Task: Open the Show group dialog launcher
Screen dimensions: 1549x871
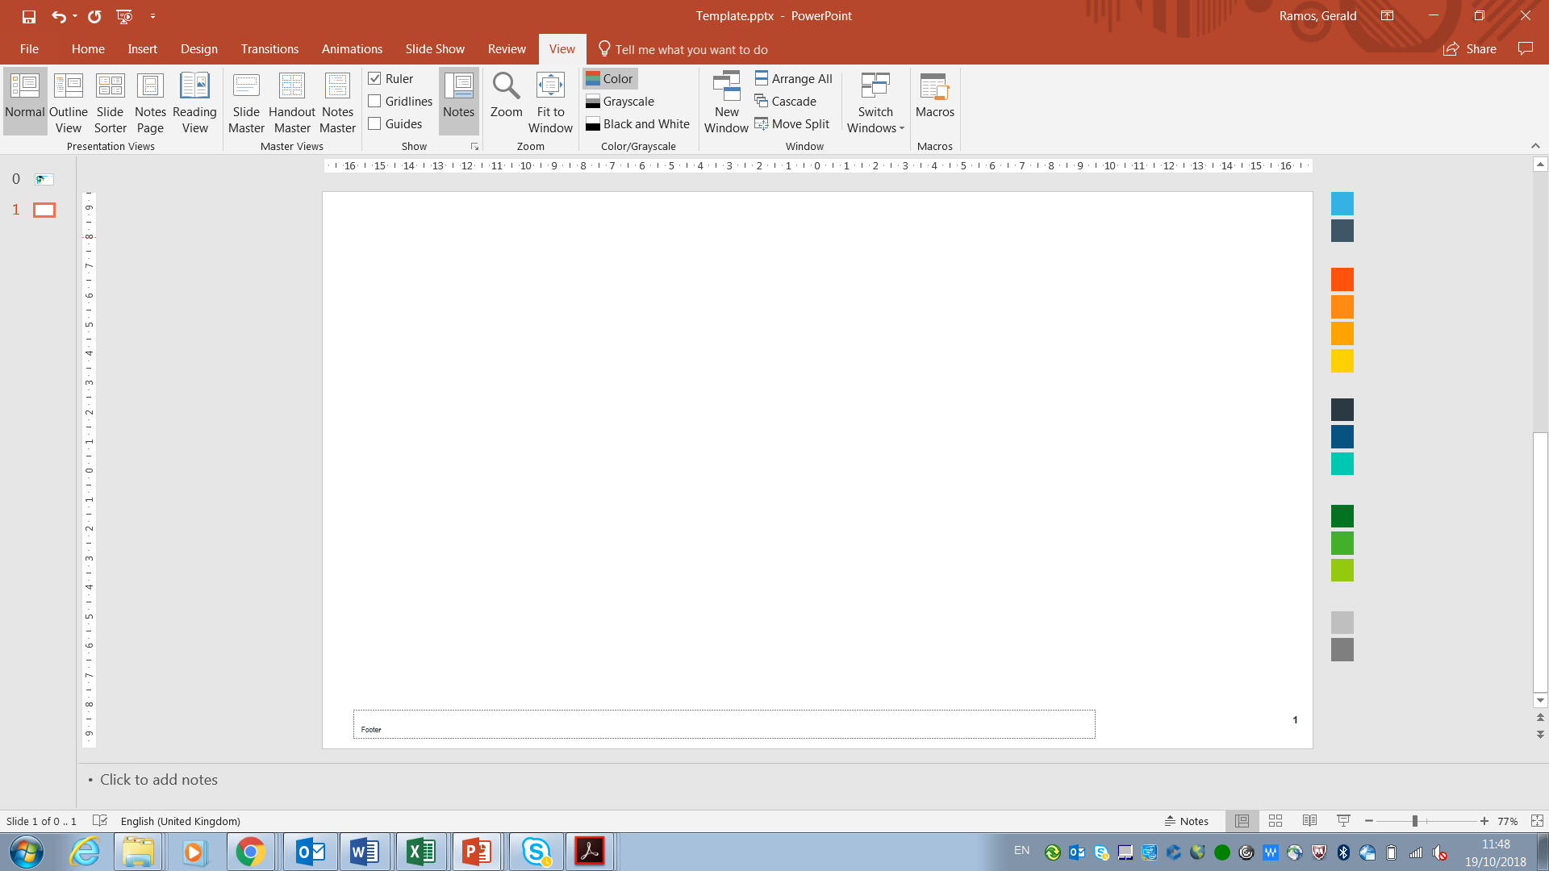Action: coord(474,147)
